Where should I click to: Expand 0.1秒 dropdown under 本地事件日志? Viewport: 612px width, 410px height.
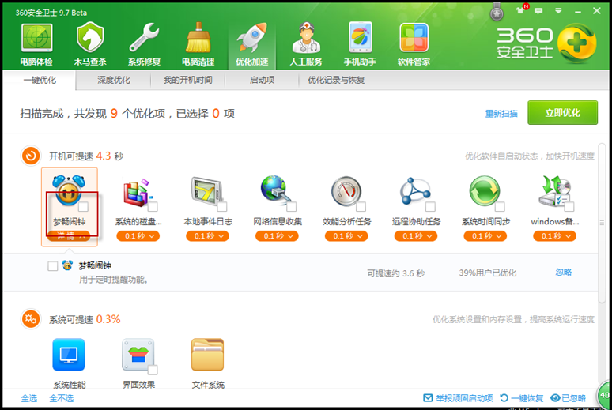click(208, 236)
